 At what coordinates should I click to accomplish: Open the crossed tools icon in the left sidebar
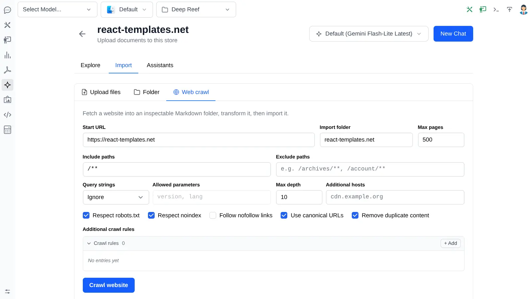(7, 25)
